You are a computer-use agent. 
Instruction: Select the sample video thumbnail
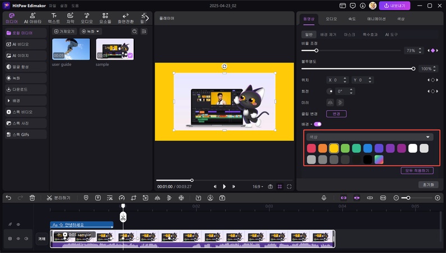[x=115, y=49]
